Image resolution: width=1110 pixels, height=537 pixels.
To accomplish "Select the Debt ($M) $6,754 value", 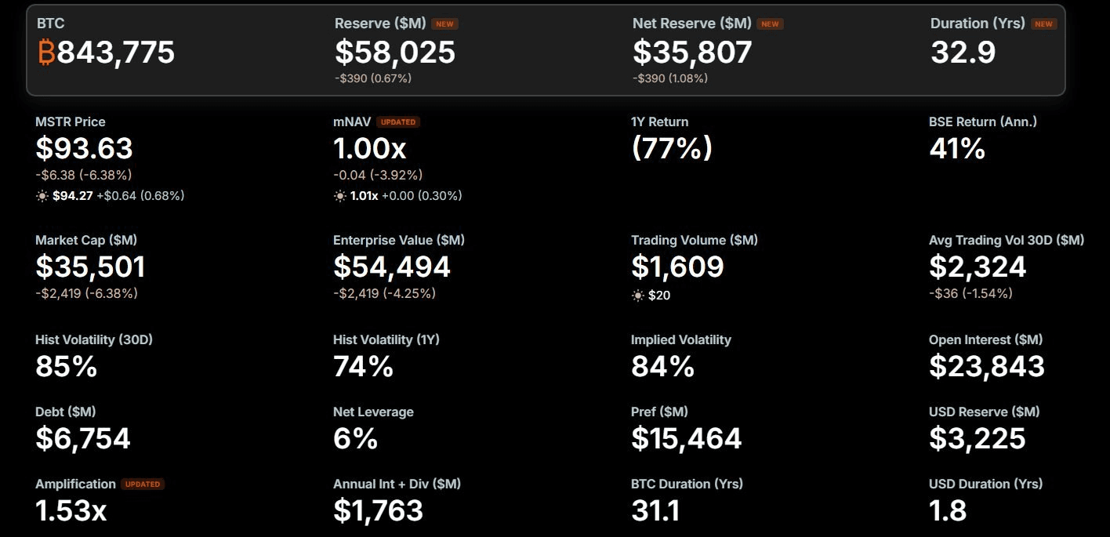I will [83, 438].
